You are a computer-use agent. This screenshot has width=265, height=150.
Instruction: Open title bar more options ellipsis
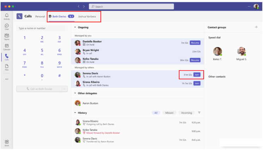tap(249, 6)
